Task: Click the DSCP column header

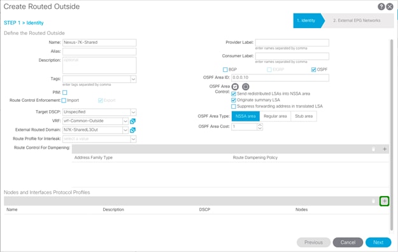Action: coord(204,209)
